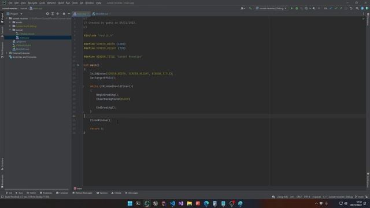Open the Services tool window tab
The height and width of the screenshot is (208, 370).
(x=102, y=193)
